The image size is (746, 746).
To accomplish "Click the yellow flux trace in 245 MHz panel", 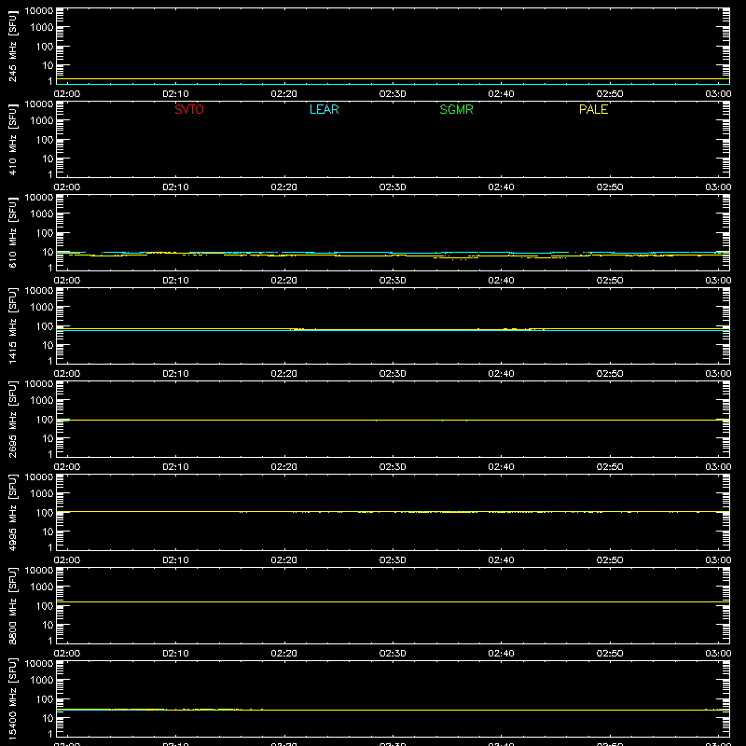I will point(393,79).
